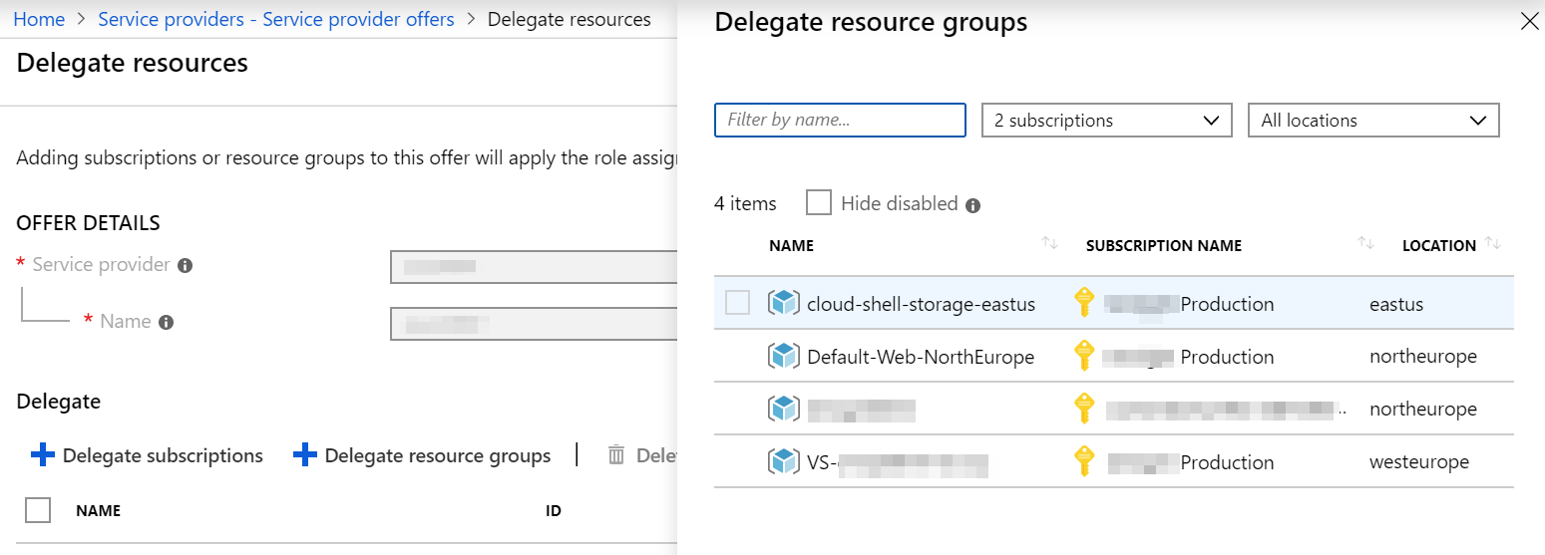Select Default-Web-NorthEurope resource group name
This screenshot has width=1545, height=555.
(921, 357)
